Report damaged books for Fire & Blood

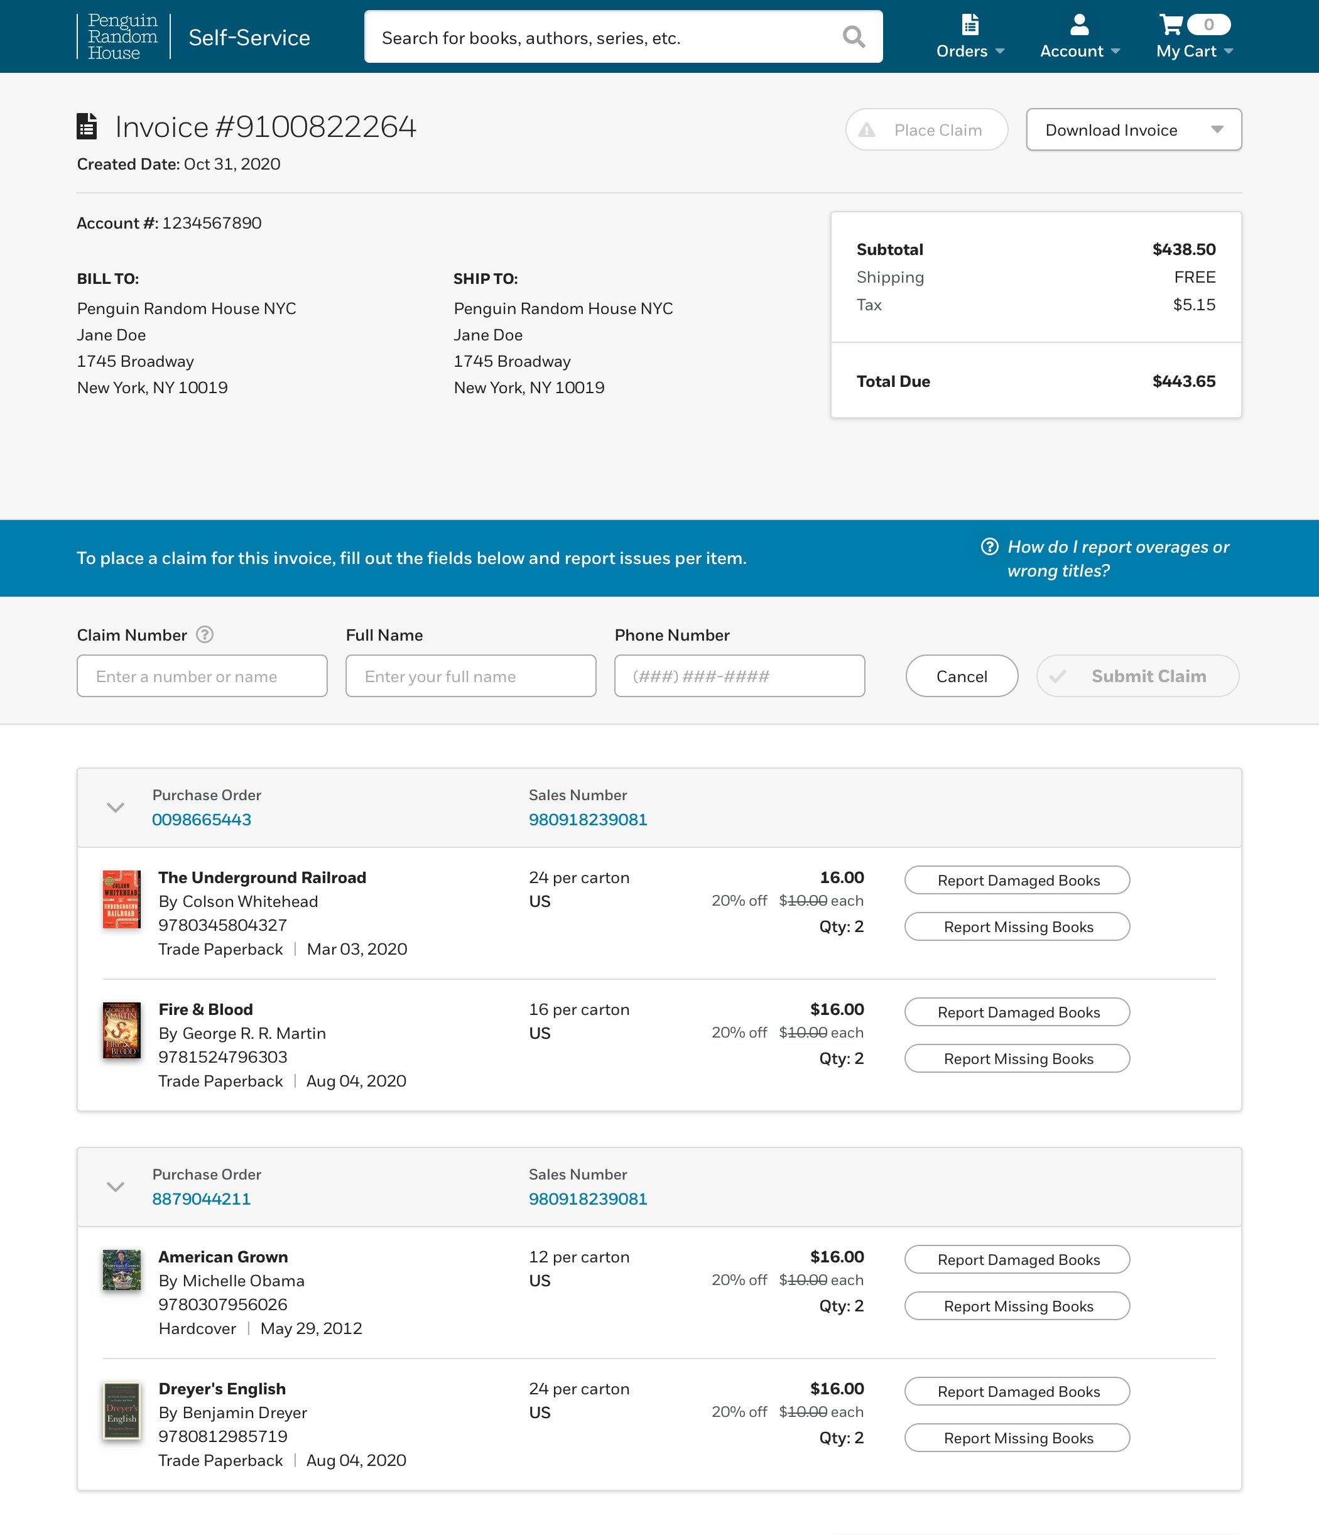pyautogui.click(x=1018, y=1012)
